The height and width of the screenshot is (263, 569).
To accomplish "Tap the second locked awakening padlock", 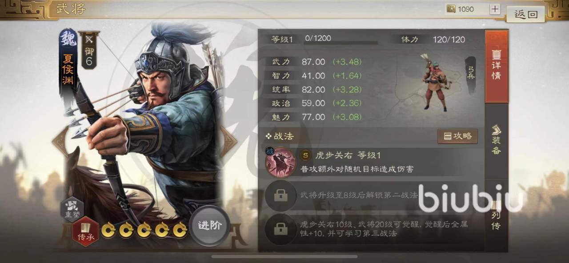I will point(280,229).
